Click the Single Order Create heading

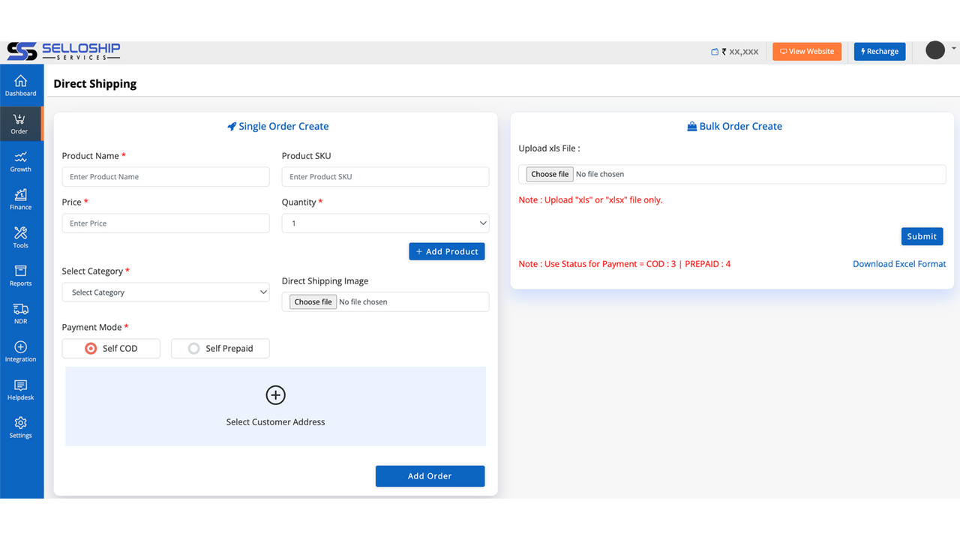[283, 127]
